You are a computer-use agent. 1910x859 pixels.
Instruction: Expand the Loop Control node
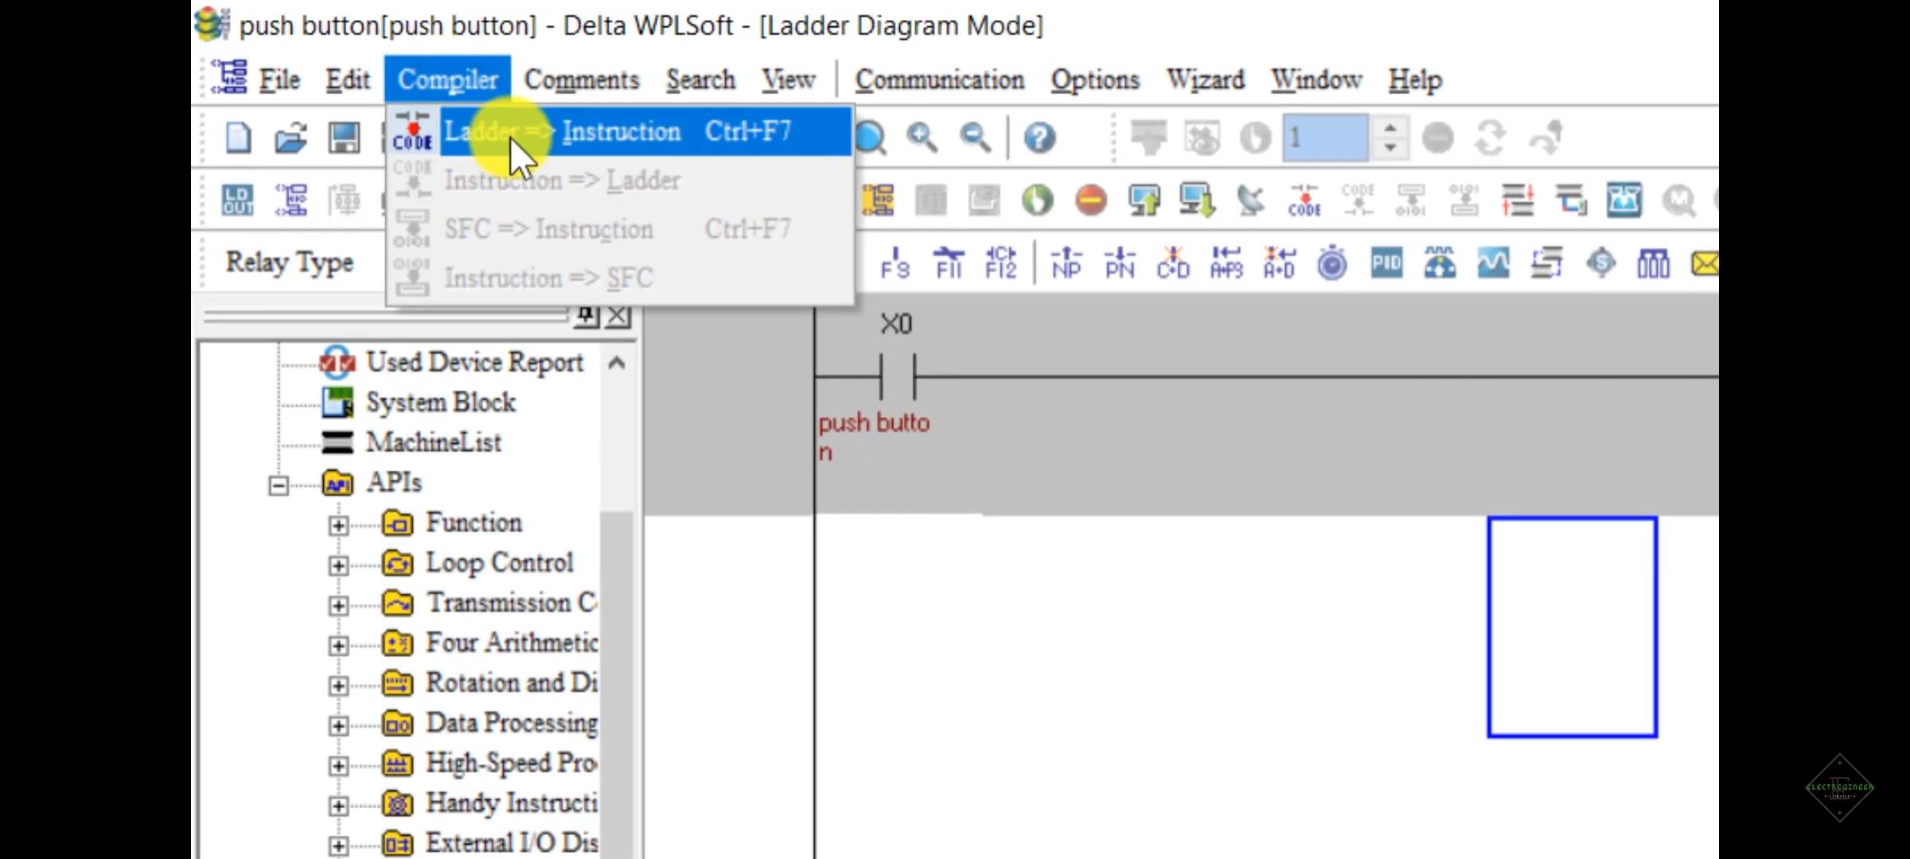pos(341,565)
